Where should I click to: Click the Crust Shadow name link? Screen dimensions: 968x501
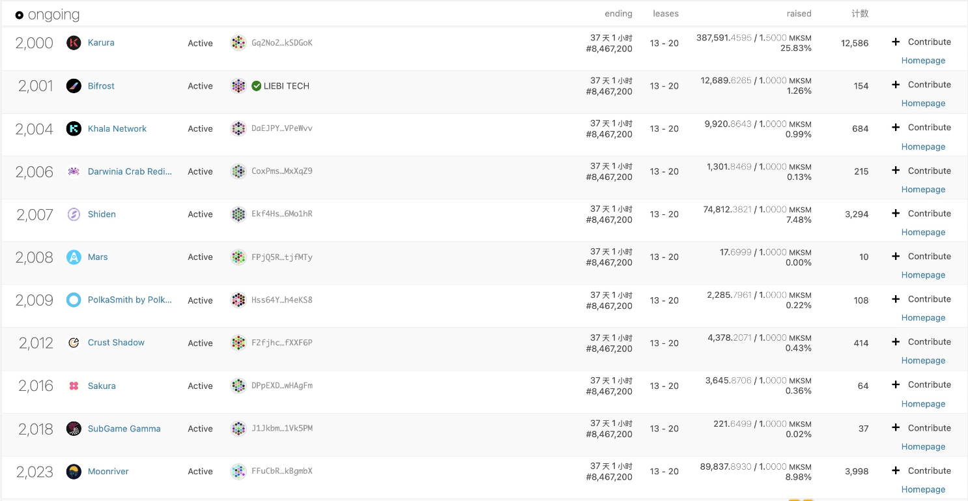pyautogui.click(x=116, y=343)
